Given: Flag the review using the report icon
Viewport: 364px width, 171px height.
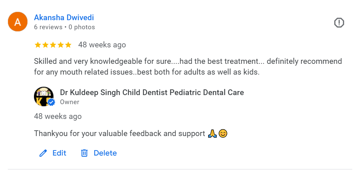Looking at the screenshot, I should pyautogui.click(x=339, y=23).
